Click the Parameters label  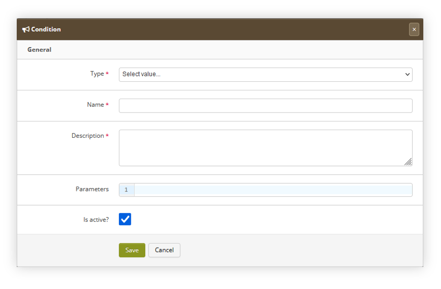92,189
